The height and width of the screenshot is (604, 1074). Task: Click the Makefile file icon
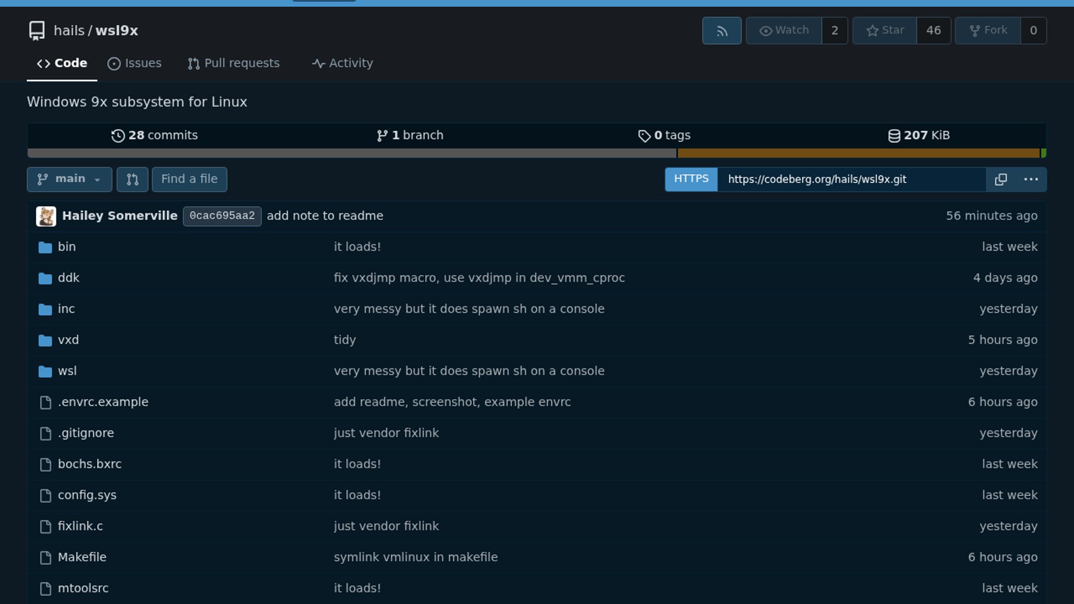coord(45,558)
